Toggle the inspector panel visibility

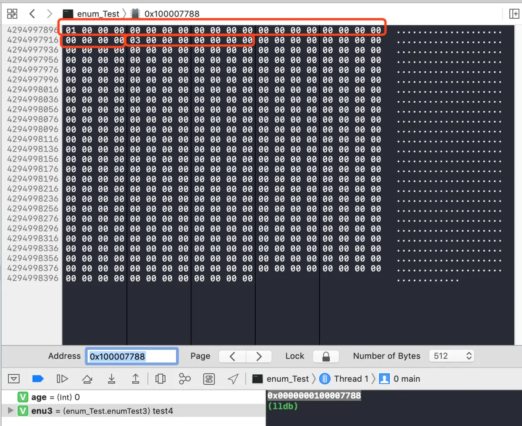(x=514, y=13)
